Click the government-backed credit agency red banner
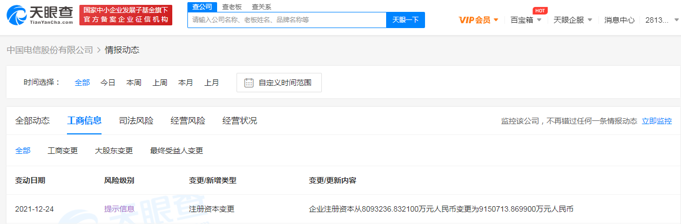 [x=125, y=15]
